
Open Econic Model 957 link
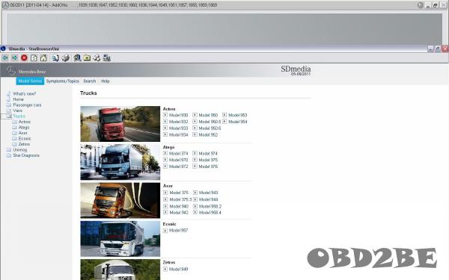[x=178, y=230]
